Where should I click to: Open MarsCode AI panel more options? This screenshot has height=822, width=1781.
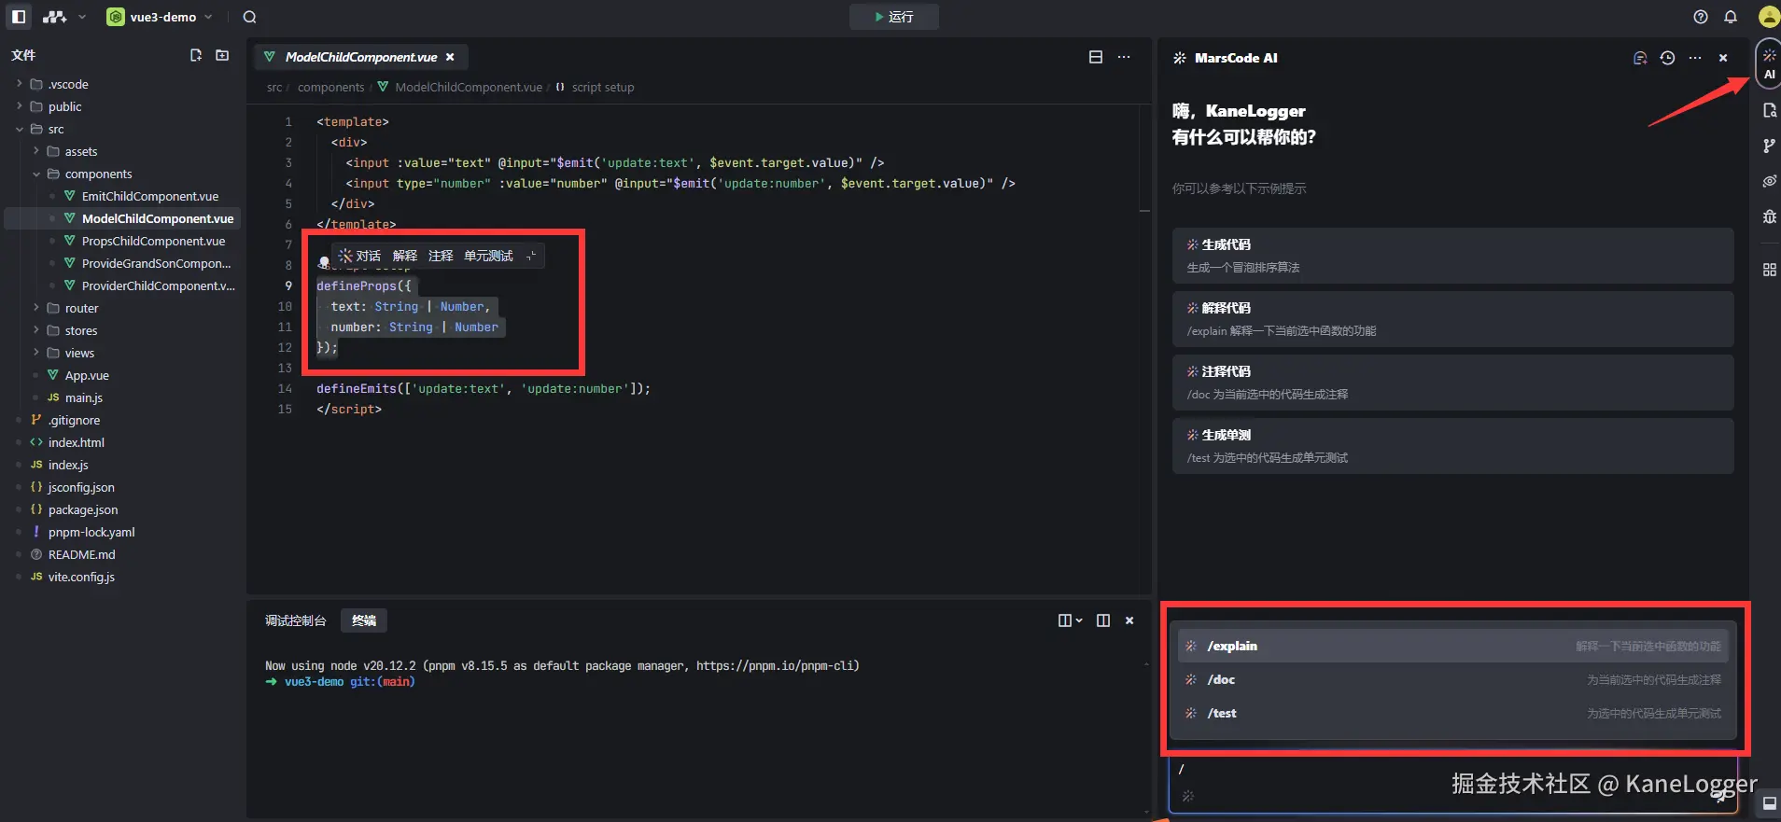click(x=1695, y=58)
